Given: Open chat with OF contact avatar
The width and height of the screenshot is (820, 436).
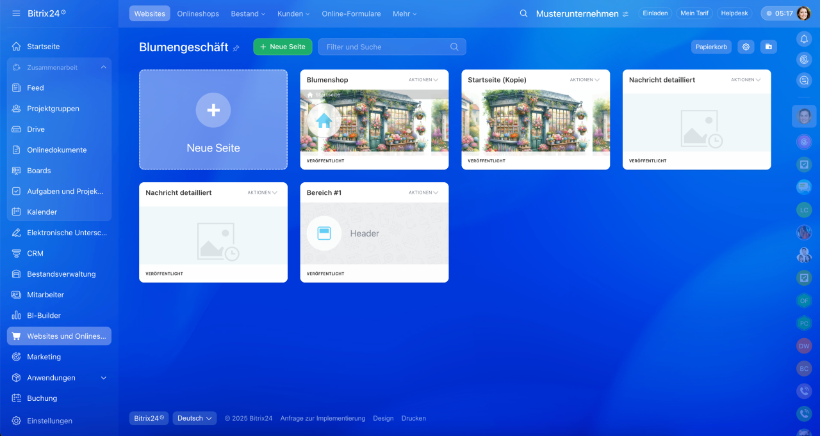Looking at the screenshot, I should click(x=804, y=300).
